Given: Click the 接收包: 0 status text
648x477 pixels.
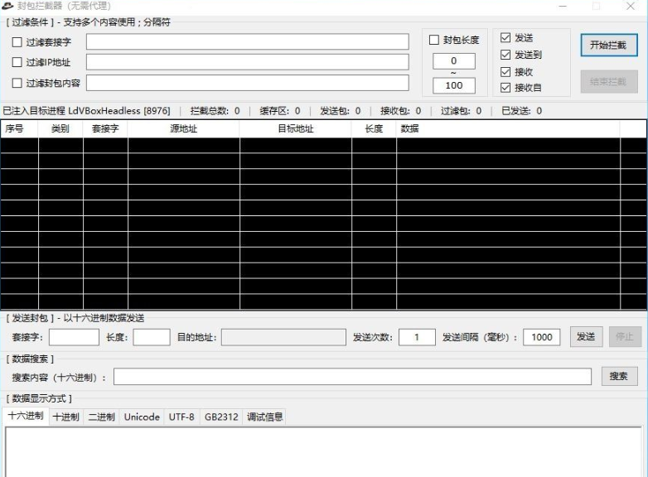Looking at the screenshot, I should [400, 111].
